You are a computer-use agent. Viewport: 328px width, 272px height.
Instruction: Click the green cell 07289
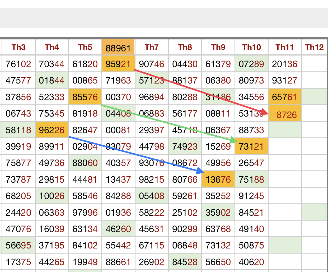point(251,64)
